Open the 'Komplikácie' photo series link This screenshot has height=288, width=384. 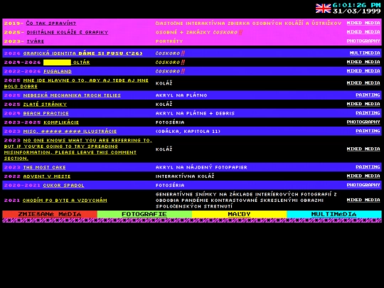pyautogui.click(x=61, y=122)
